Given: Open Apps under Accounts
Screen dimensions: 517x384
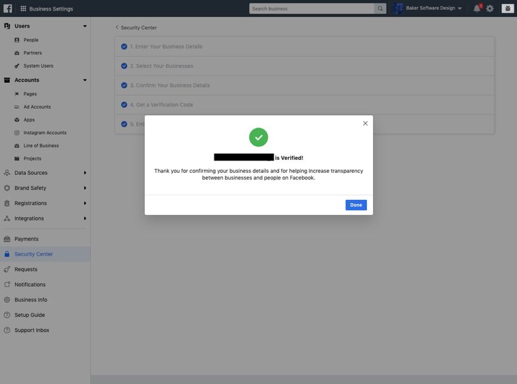Looking at the screenshot, I should [29, 120].
